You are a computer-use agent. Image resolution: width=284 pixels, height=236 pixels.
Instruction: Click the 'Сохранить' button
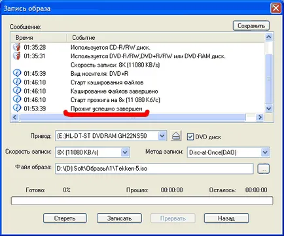point(251,25)
